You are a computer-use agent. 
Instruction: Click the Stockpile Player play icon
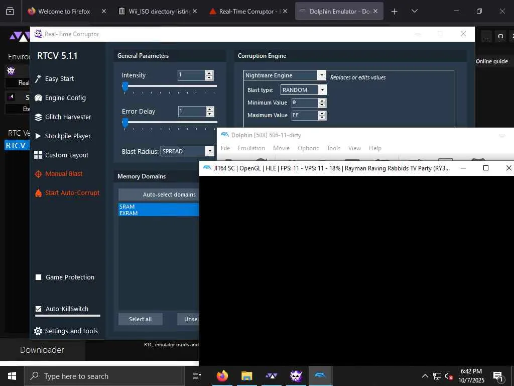coord(38,136)
